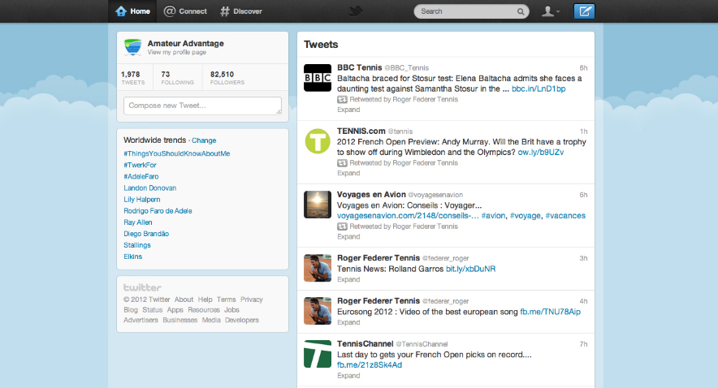
Task: Expand the BBC Tennis tweet
Action: coord(348,110)
